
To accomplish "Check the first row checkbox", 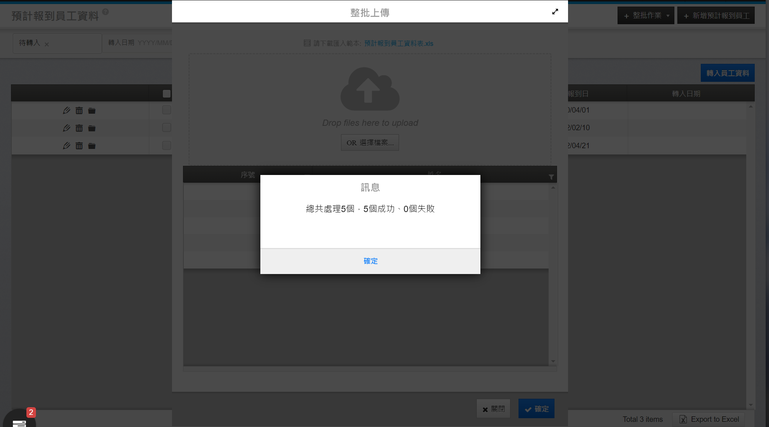I will [x=166, y=110].
